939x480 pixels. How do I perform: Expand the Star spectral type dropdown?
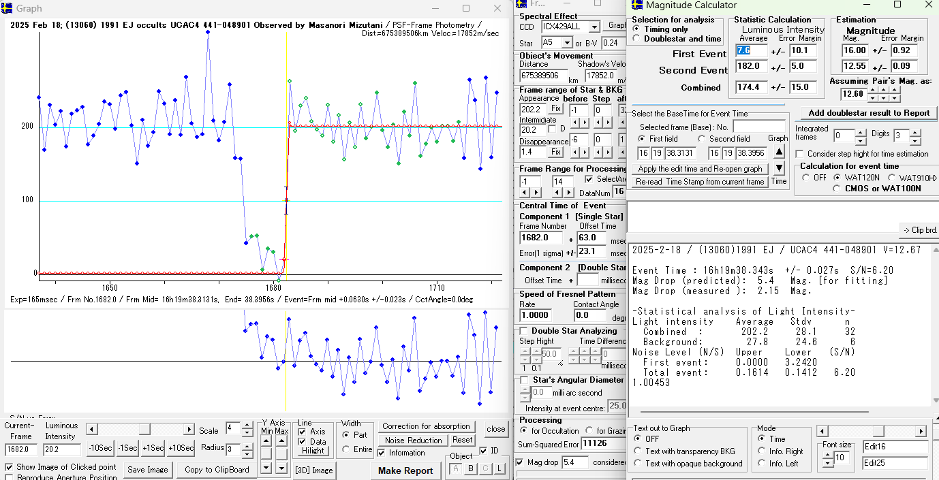pos(568,44)
